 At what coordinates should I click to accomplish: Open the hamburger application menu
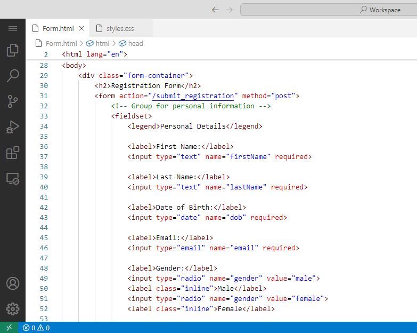[12, 28]
